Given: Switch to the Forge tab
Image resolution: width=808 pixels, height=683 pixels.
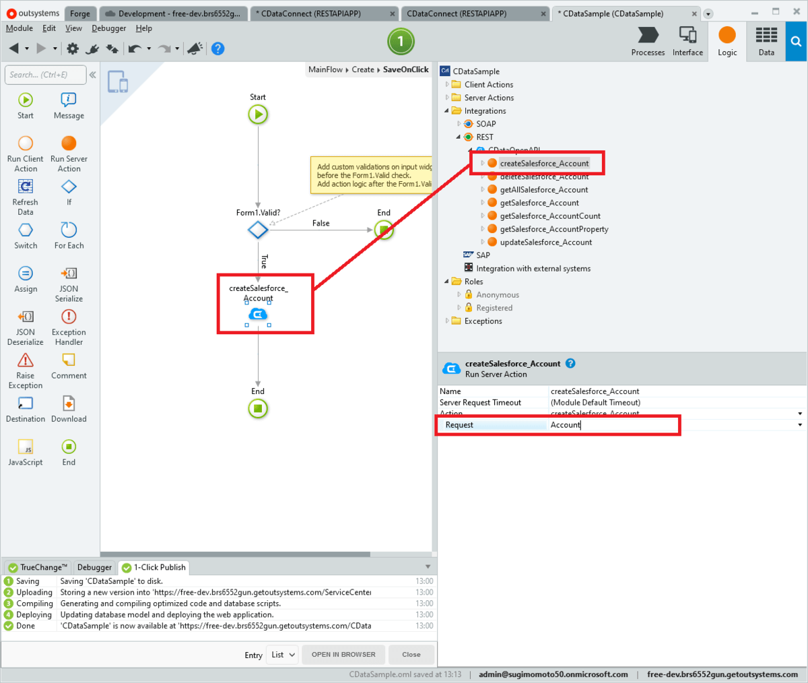Looking at the screenshot, I should point(80,13).
